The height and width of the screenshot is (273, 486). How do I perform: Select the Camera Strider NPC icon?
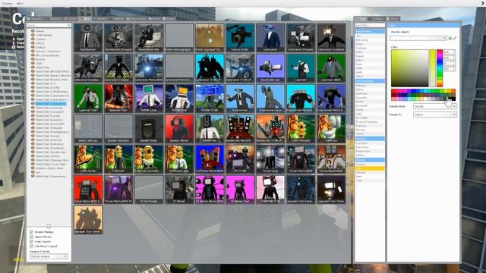(240, 37)
